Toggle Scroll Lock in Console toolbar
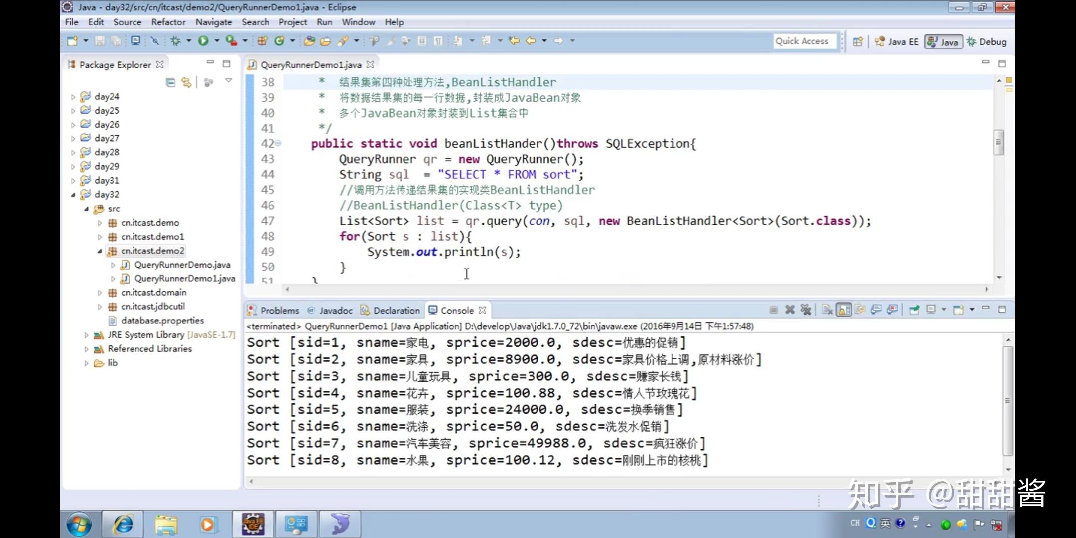This screenshot has width=1076, height=538. coord(843,310)
